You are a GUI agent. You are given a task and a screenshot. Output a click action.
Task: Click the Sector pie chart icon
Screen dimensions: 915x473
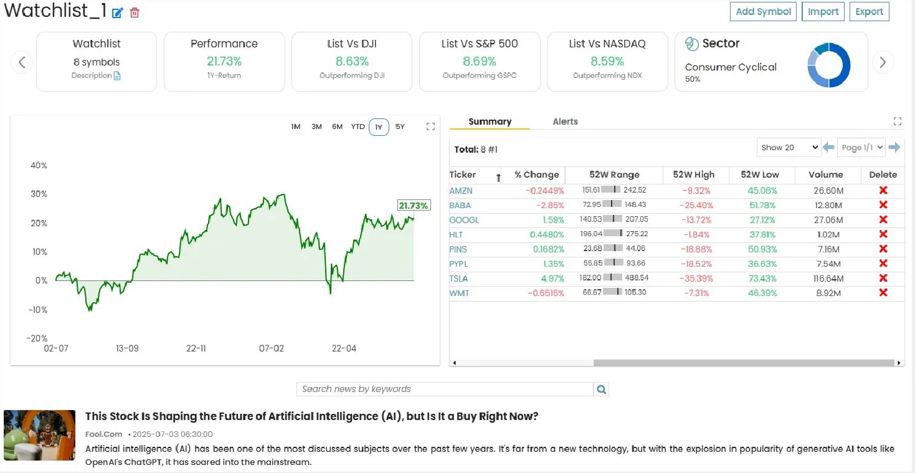point(691,44)
